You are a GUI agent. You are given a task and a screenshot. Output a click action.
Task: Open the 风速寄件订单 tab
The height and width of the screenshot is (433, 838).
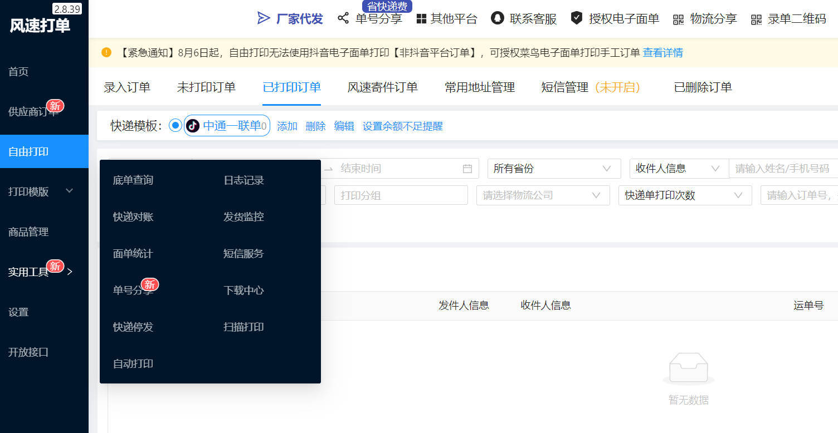click(x=382, y=87)
